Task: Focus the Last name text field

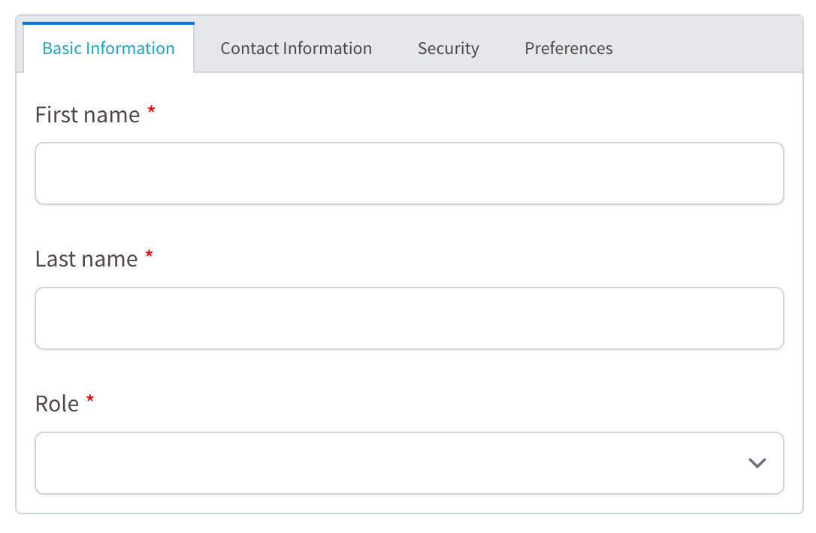Action: [409, 318]
